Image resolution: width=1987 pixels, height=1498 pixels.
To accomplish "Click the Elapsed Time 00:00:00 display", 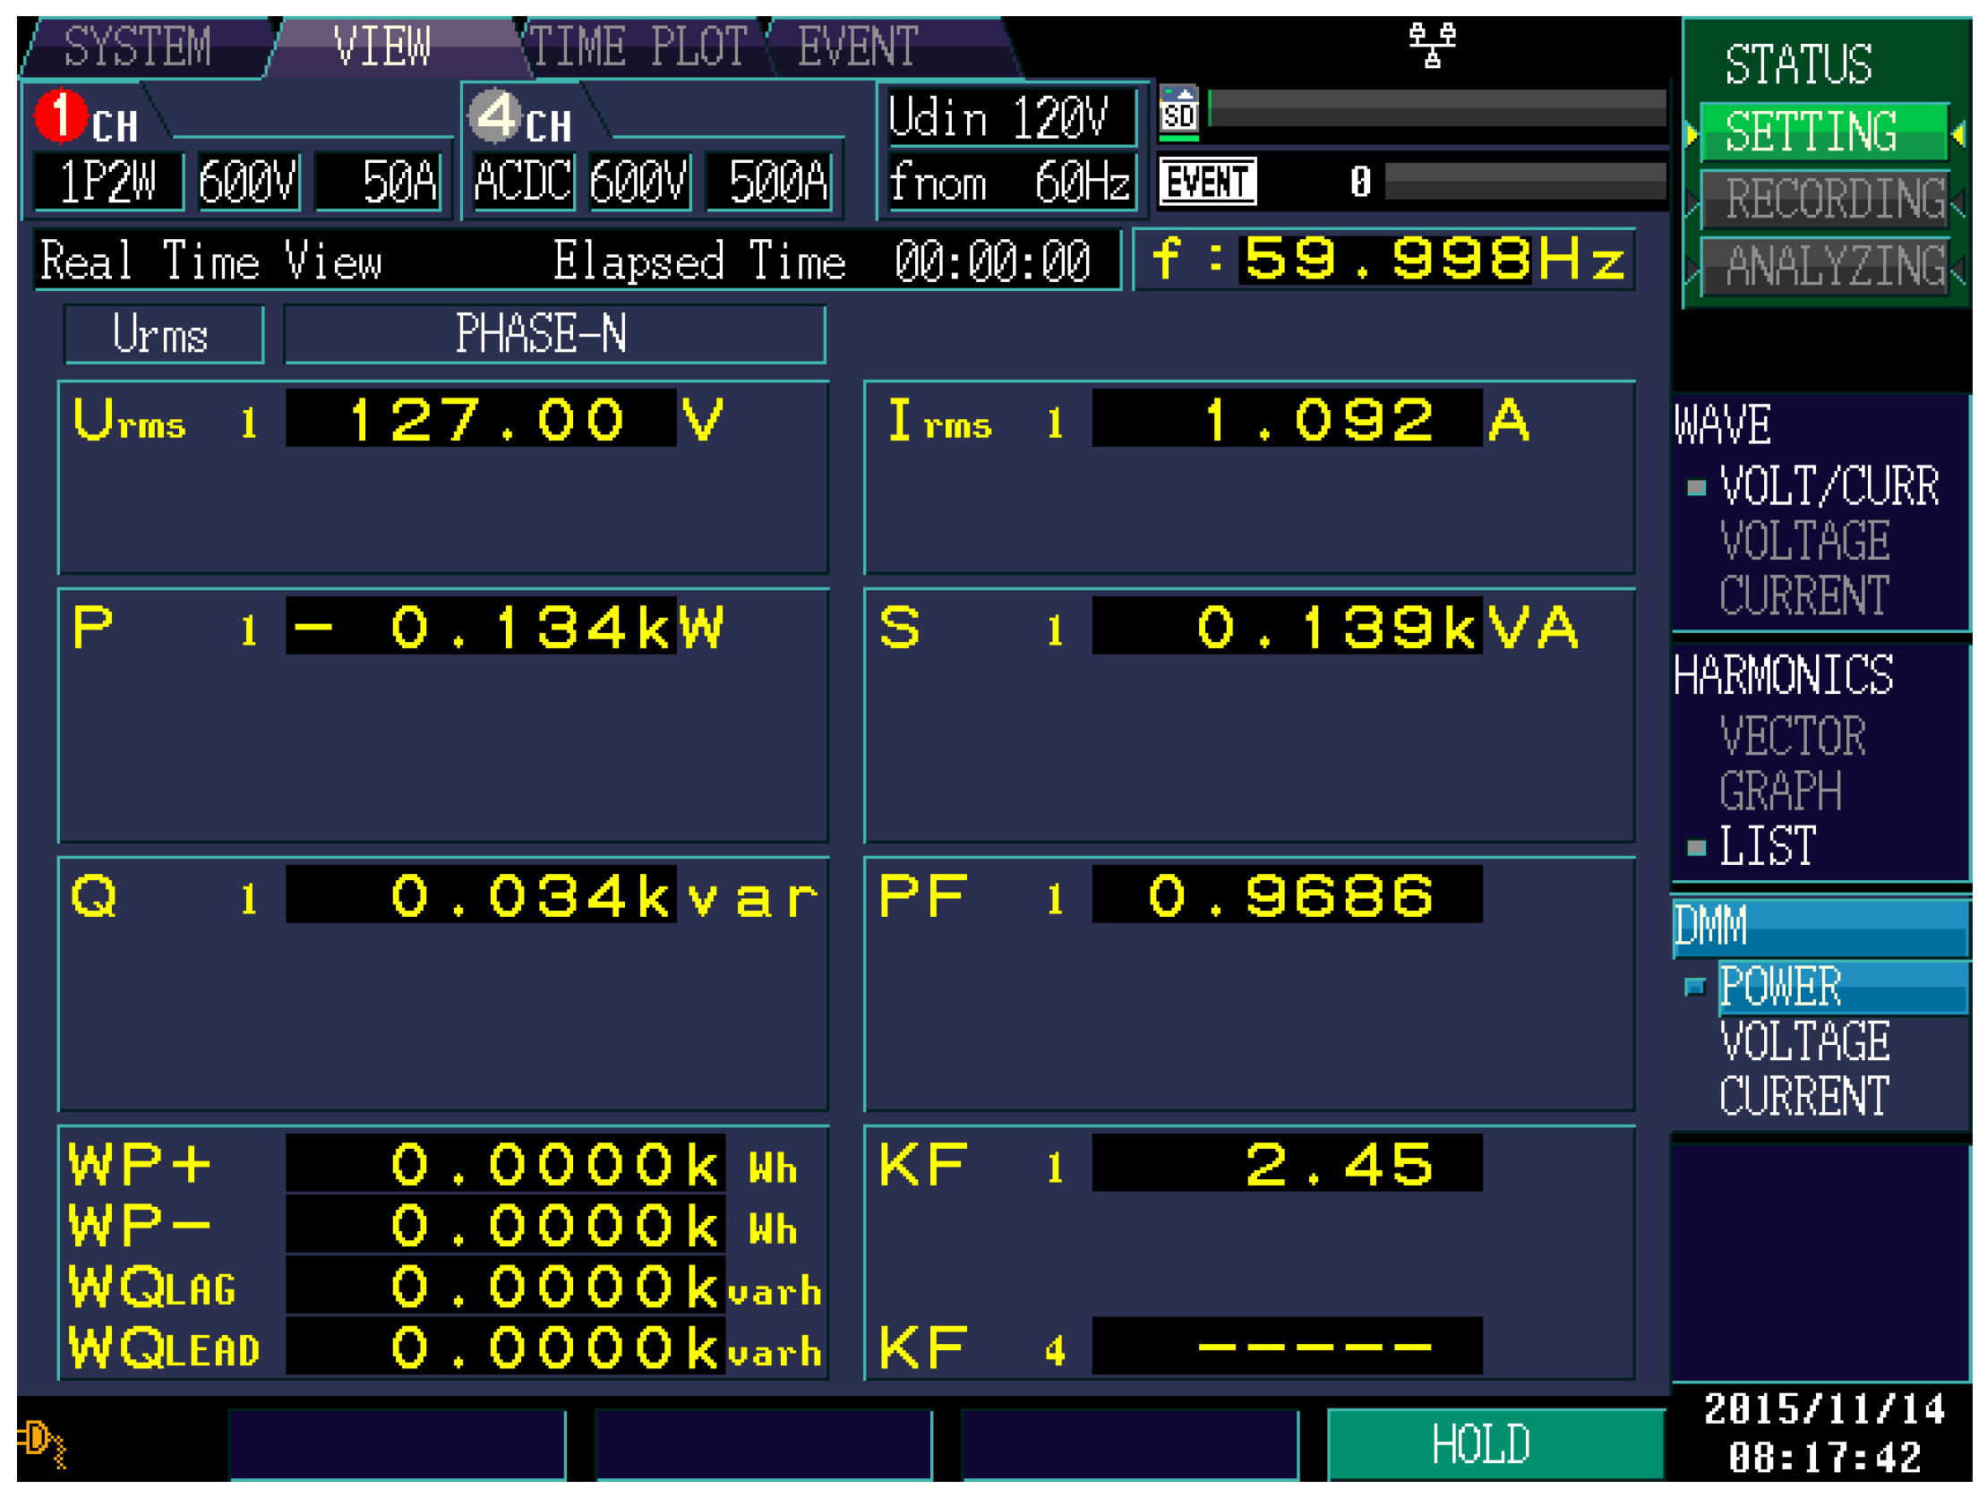I will [821, 261].
